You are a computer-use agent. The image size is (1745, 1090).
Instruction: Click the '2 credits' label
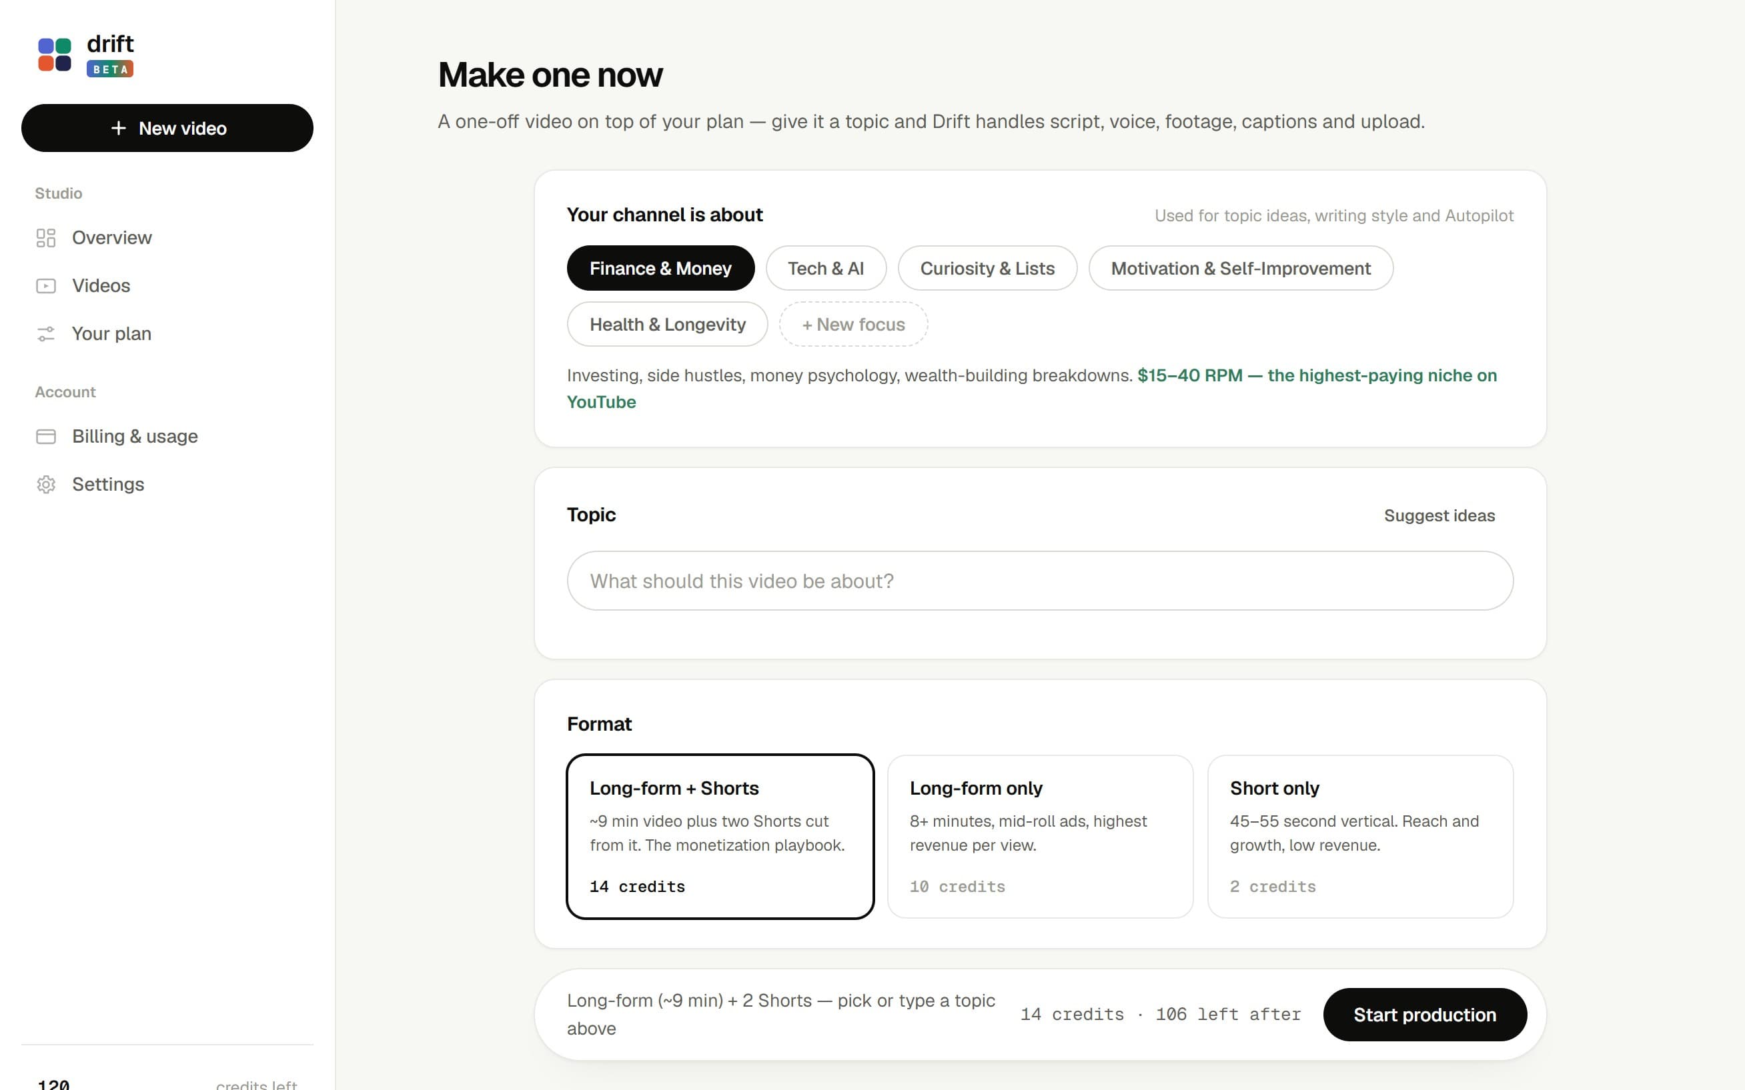(1273, 887)
